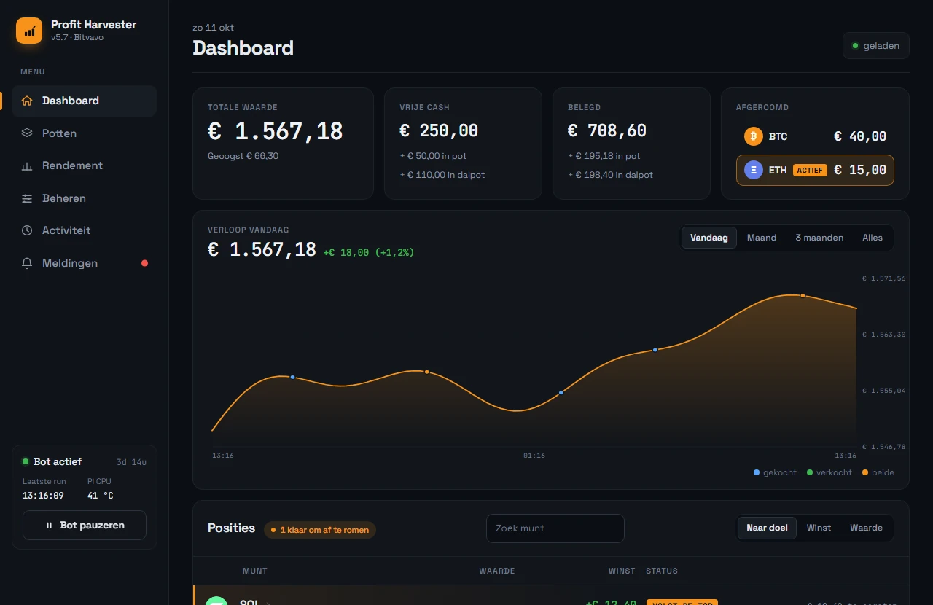Click the Dashboard home icon
The width and height of the screenshot is (933, 605).
pos(27,101)
